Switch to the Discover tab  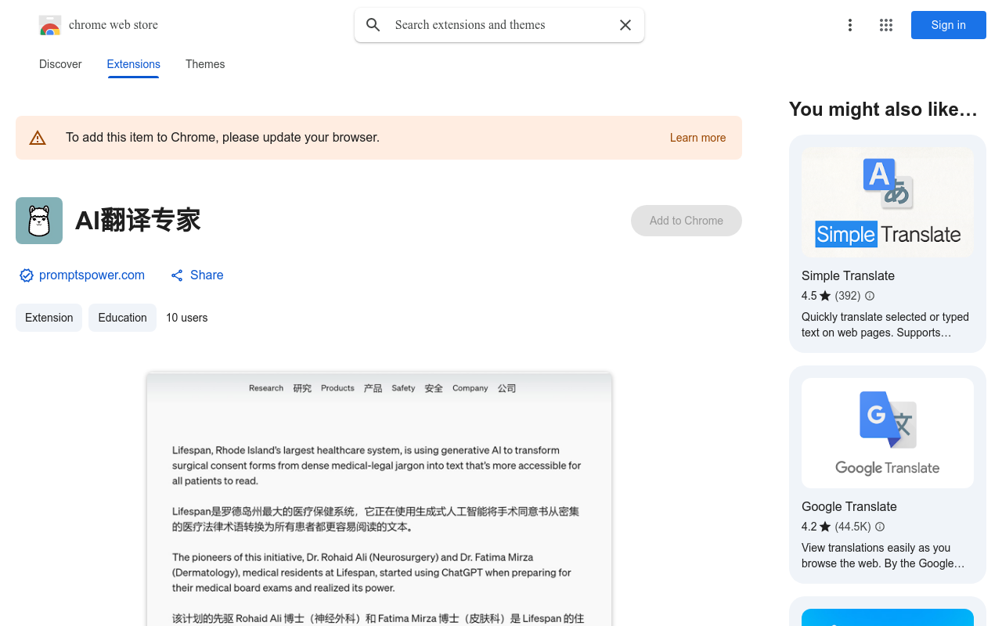(x=60, y=64)
